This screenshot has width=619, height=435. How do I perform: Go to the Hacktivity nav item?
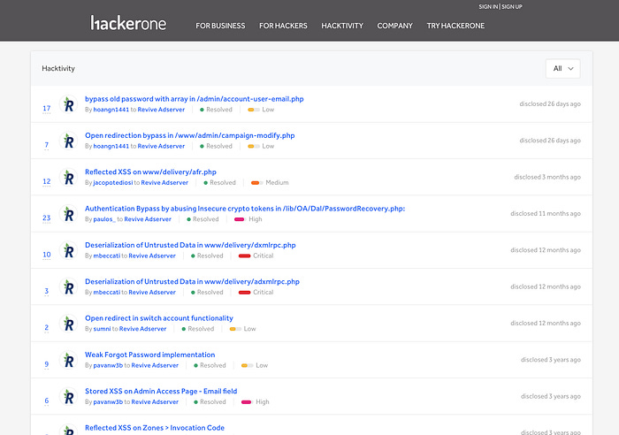tap(342, 26)
